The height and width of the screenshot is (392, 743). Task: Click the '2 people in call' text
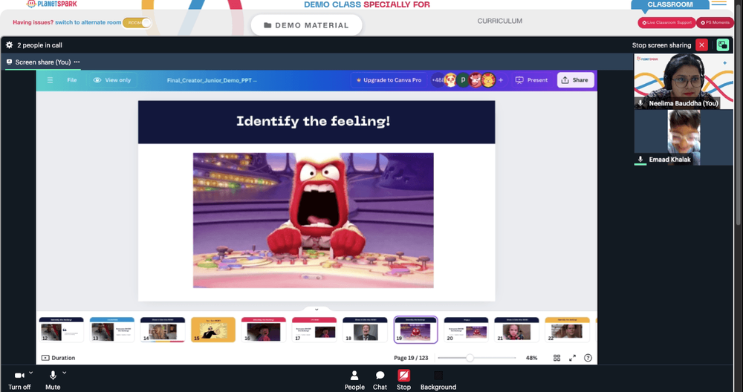(40, 45)
